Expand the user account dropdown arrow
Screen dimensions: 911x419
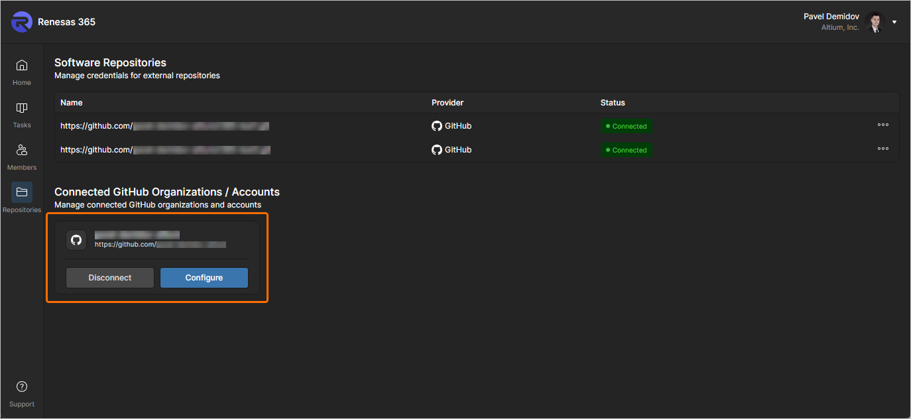[x=894, y=22]
